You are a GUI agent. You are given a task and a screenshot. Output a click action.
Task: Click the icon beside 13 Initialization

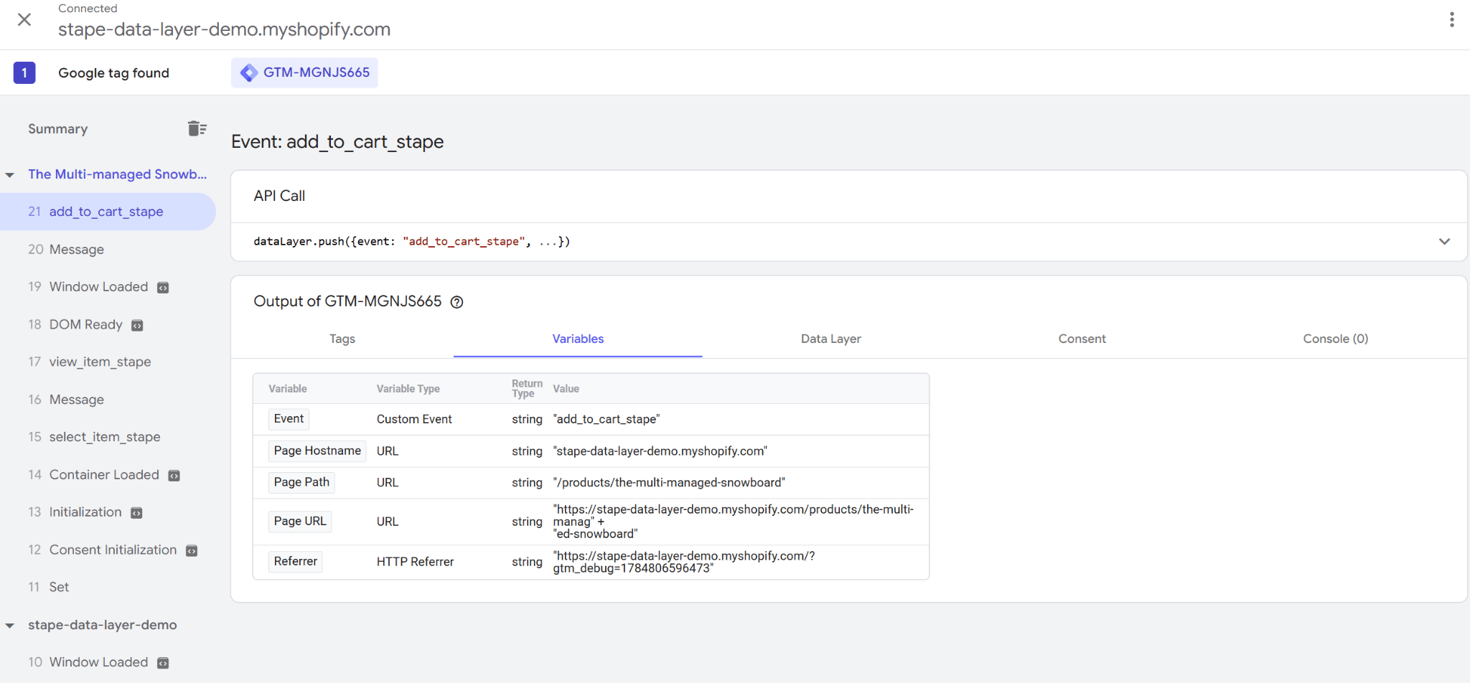[x=136, y=513]
